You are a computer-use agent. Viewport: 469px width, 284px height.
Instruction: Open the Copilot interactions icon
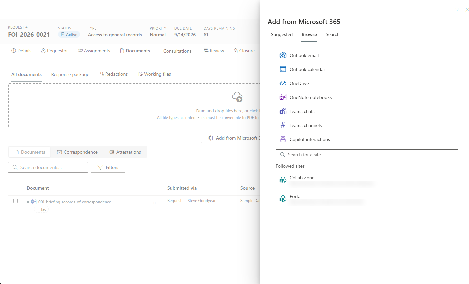click(x=283, y=139)
